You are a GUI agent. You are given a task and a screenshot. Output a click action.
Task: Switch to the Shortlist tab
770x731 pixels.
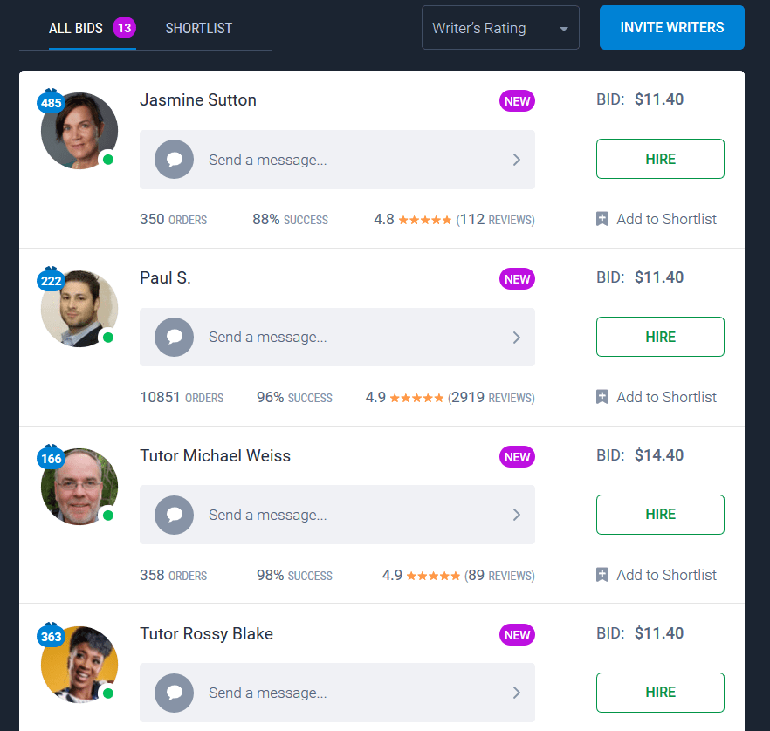[x=199, y=28]
